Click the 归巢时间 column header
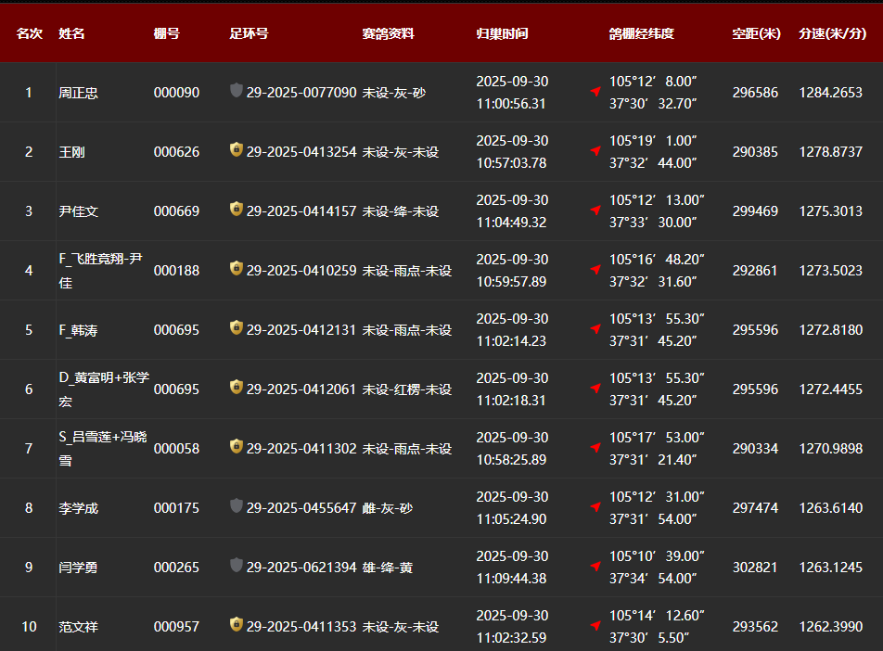The image size is (883, 651). [x=502, y=33]
